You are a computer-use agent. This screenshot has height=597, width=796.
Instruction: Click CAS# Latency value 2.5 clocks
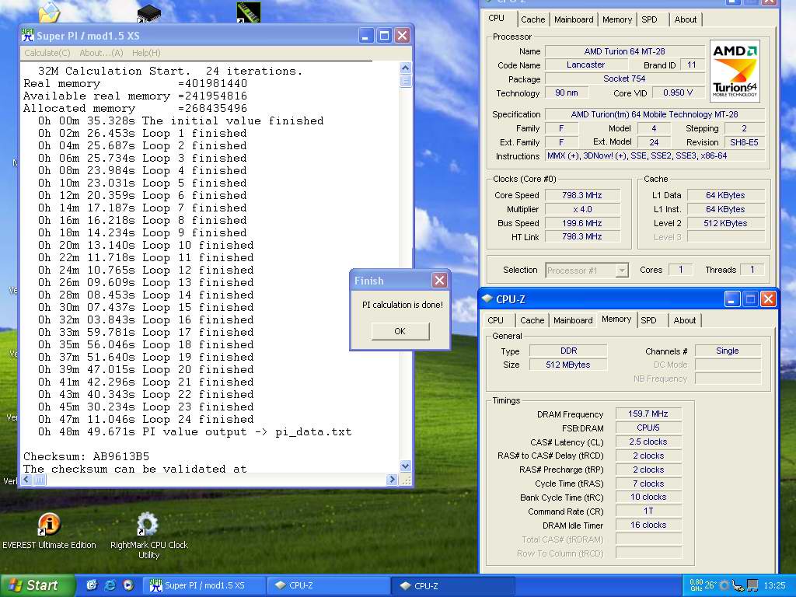648,442
